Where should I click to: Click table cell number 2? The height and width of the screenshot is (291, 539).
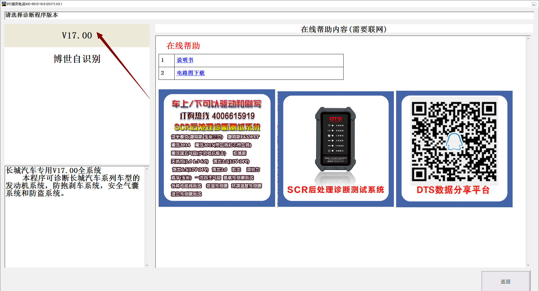(x=166, y=73)
